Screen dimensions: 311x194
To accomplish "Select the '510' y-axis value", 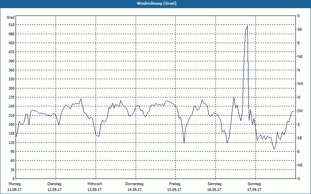I will tap(12, 25).
